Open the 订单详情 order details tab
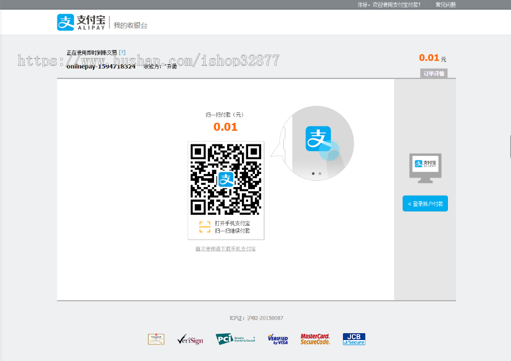The width and height of the screenshot is (511, 361). (x=434, y=73)
